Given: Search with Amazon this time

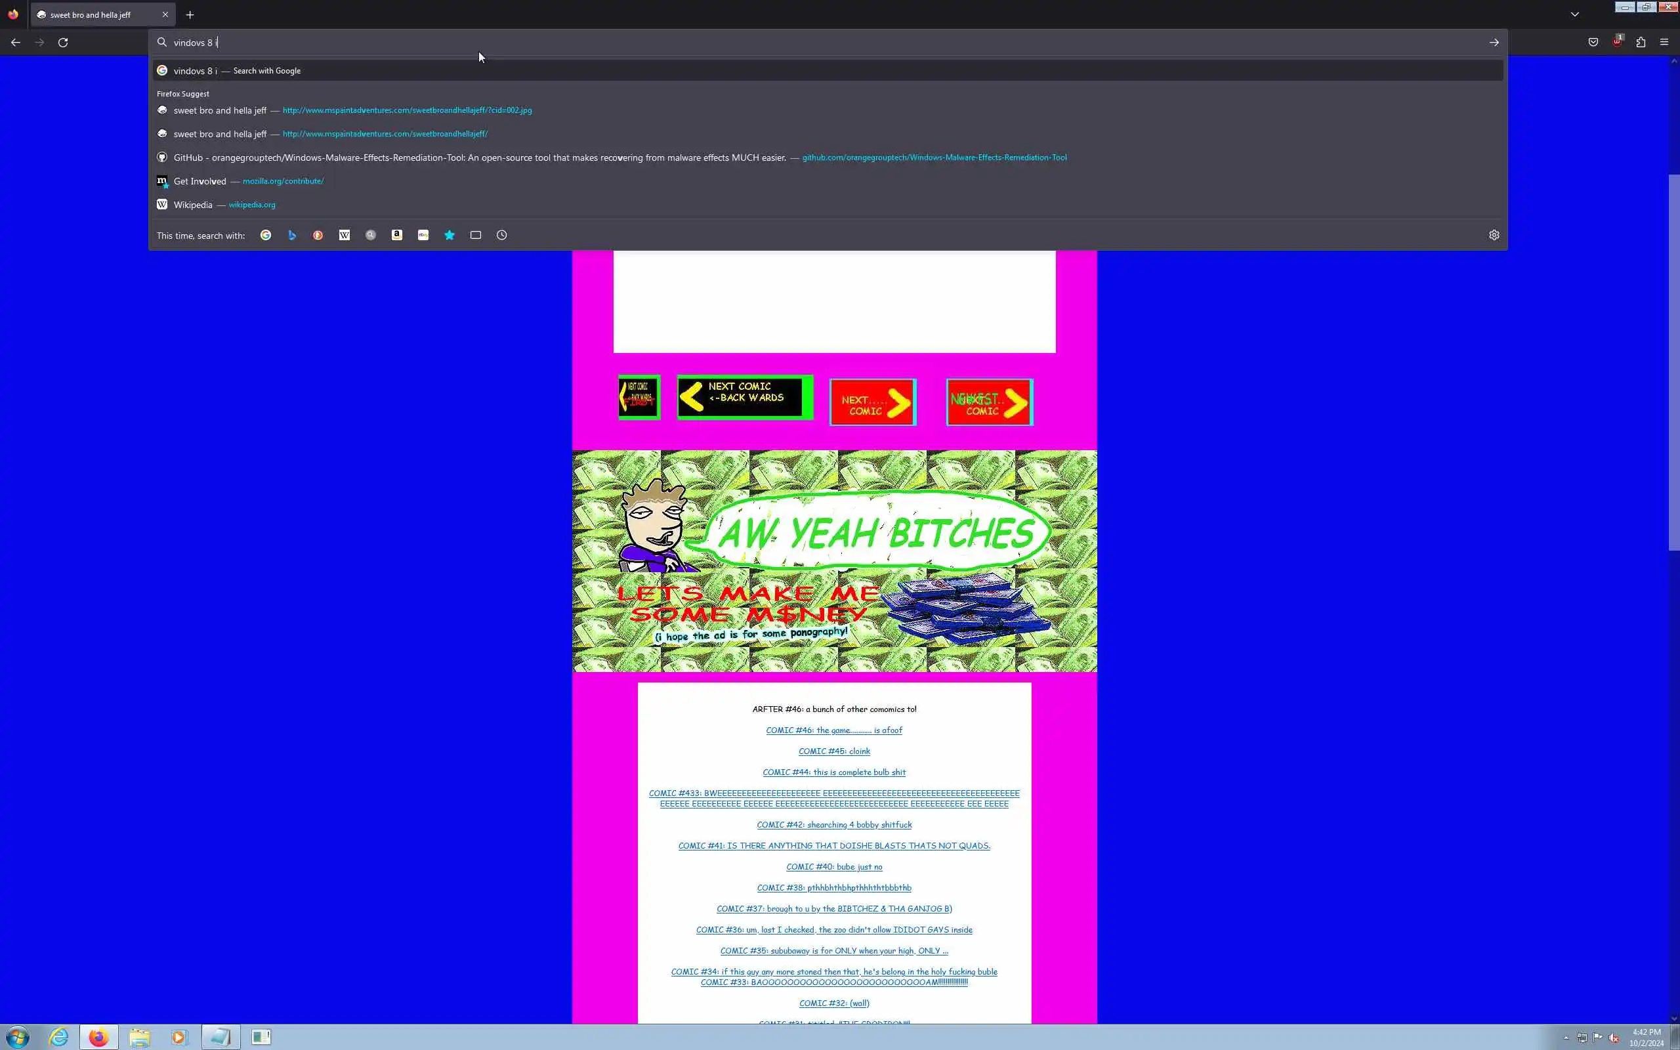Looking at the screenshot, I should [396, 236].
